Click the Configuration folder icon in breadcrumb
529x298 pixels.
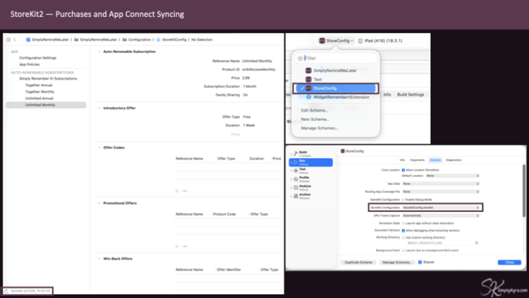(x=124, y=40)
